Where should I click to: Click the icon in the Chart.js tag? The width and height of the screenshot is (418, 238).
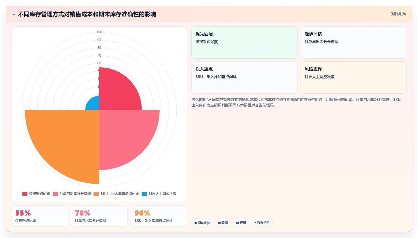pyautogui.click(x=196, y=222)
